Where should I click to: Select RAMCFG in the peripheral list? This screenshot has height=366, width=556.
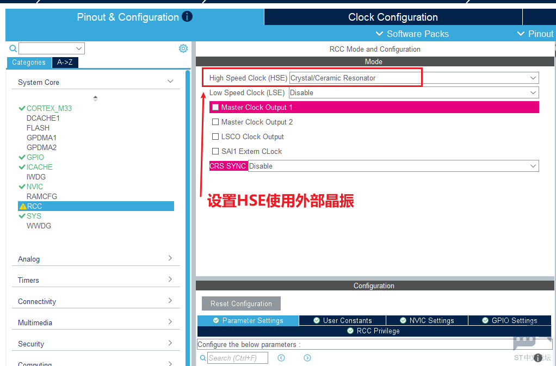tap(42, 197)
